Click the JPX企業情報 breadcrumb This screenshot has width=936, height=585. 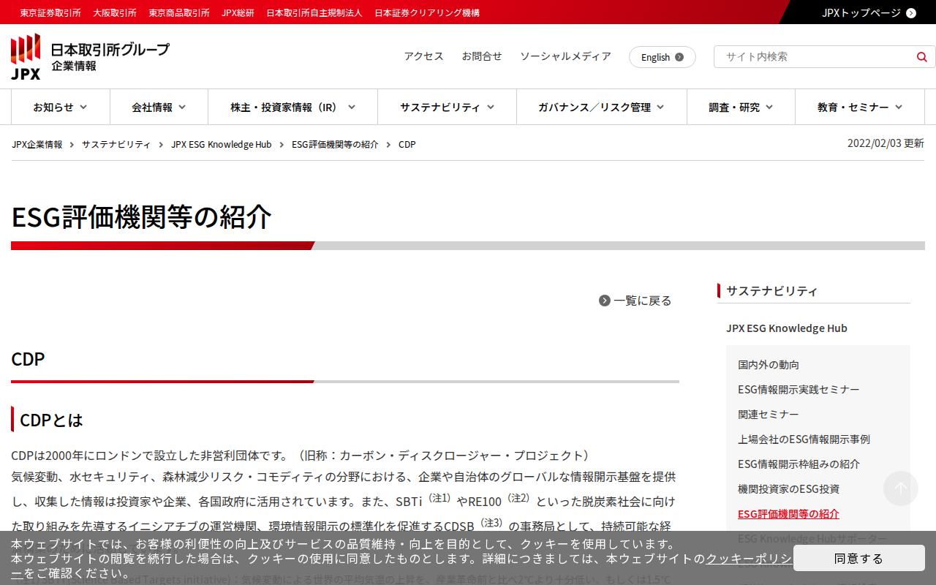[x=37, y=144]
